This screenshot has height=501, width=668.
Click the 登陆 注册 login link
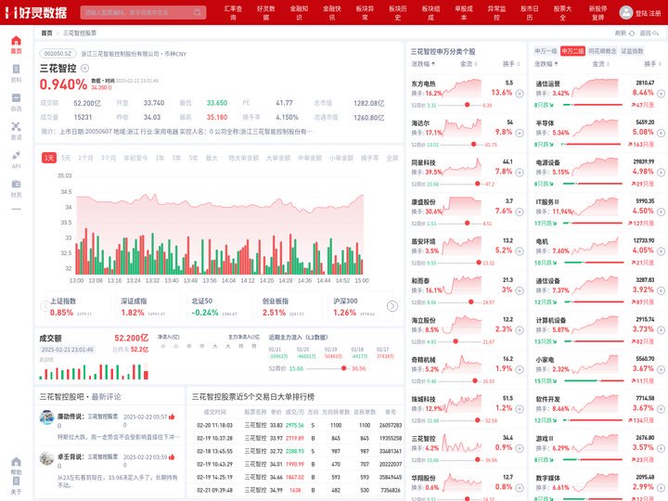(x=648, y=13)
